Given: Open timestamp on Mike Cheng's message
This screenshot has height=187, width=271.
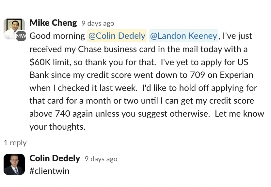Looking at the screenshot, I should (x=98, y=23).
